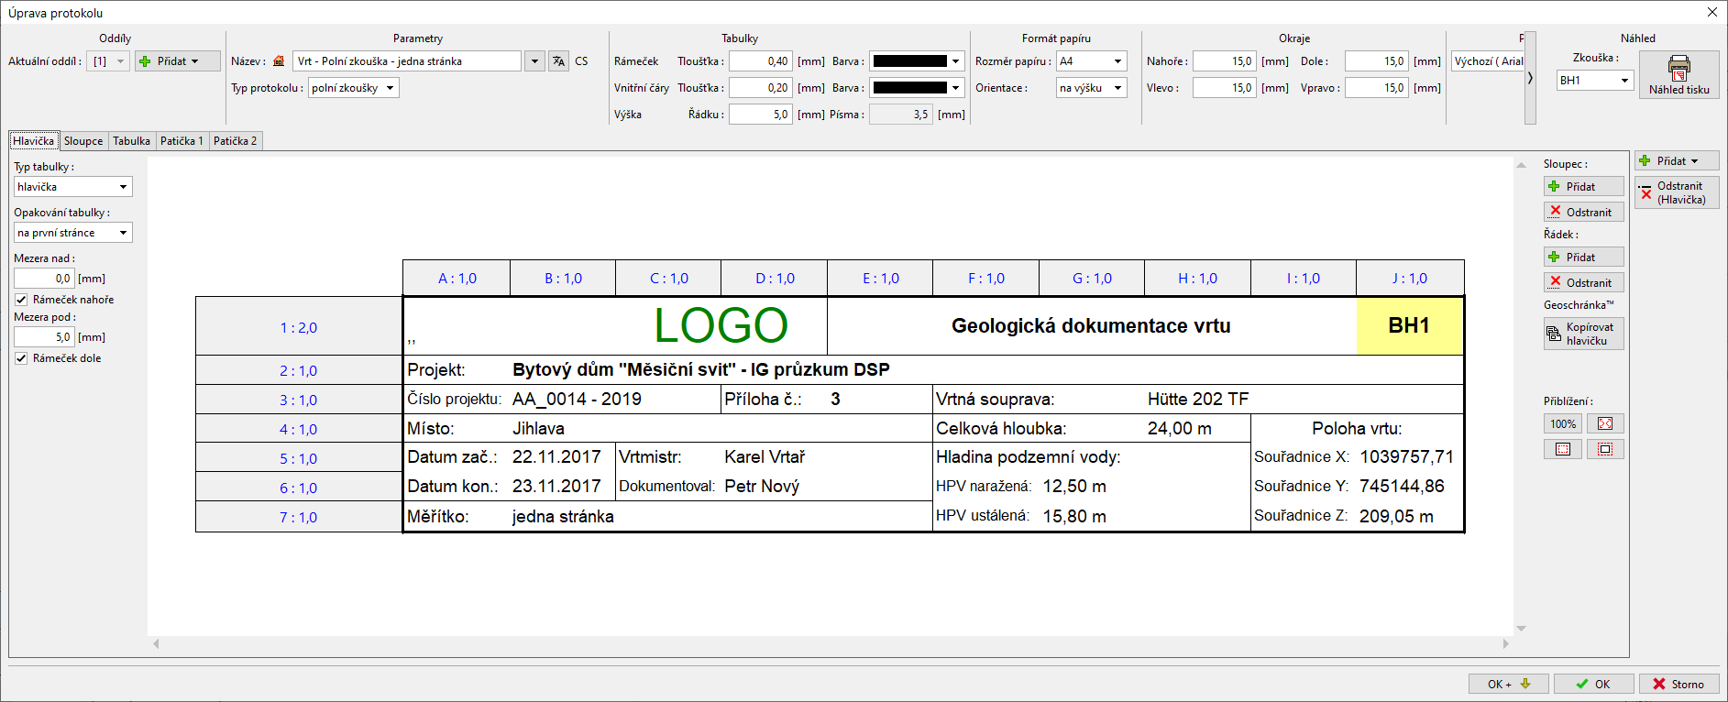Switch to the Sloupce tab
The image size is (1728, 702).
pos(83,141)
